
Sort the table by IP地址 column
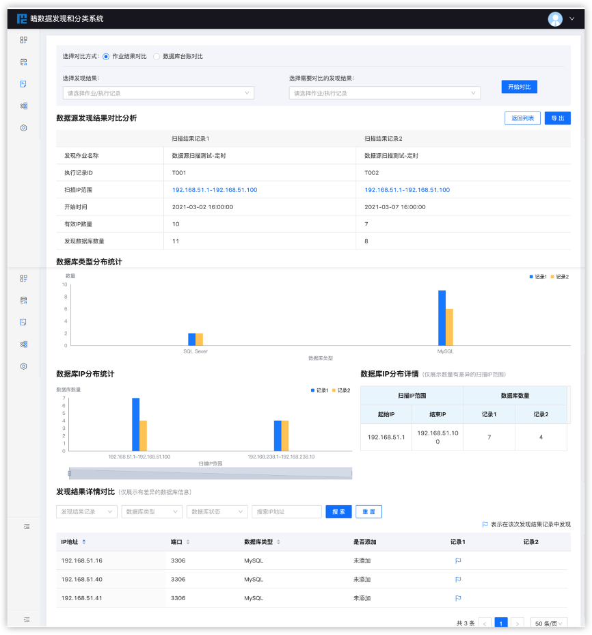click(84, 542)
